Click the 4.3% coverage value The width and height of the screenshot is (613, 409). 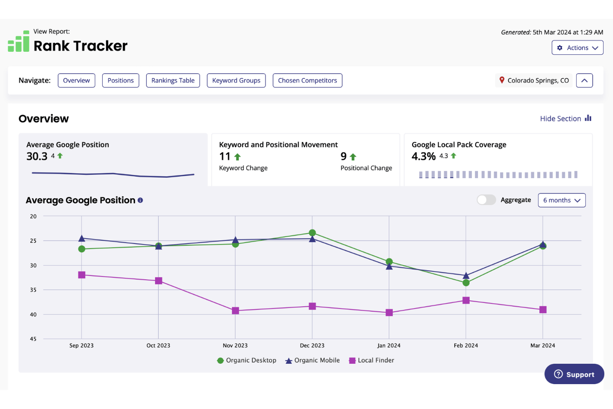point(424,156)
